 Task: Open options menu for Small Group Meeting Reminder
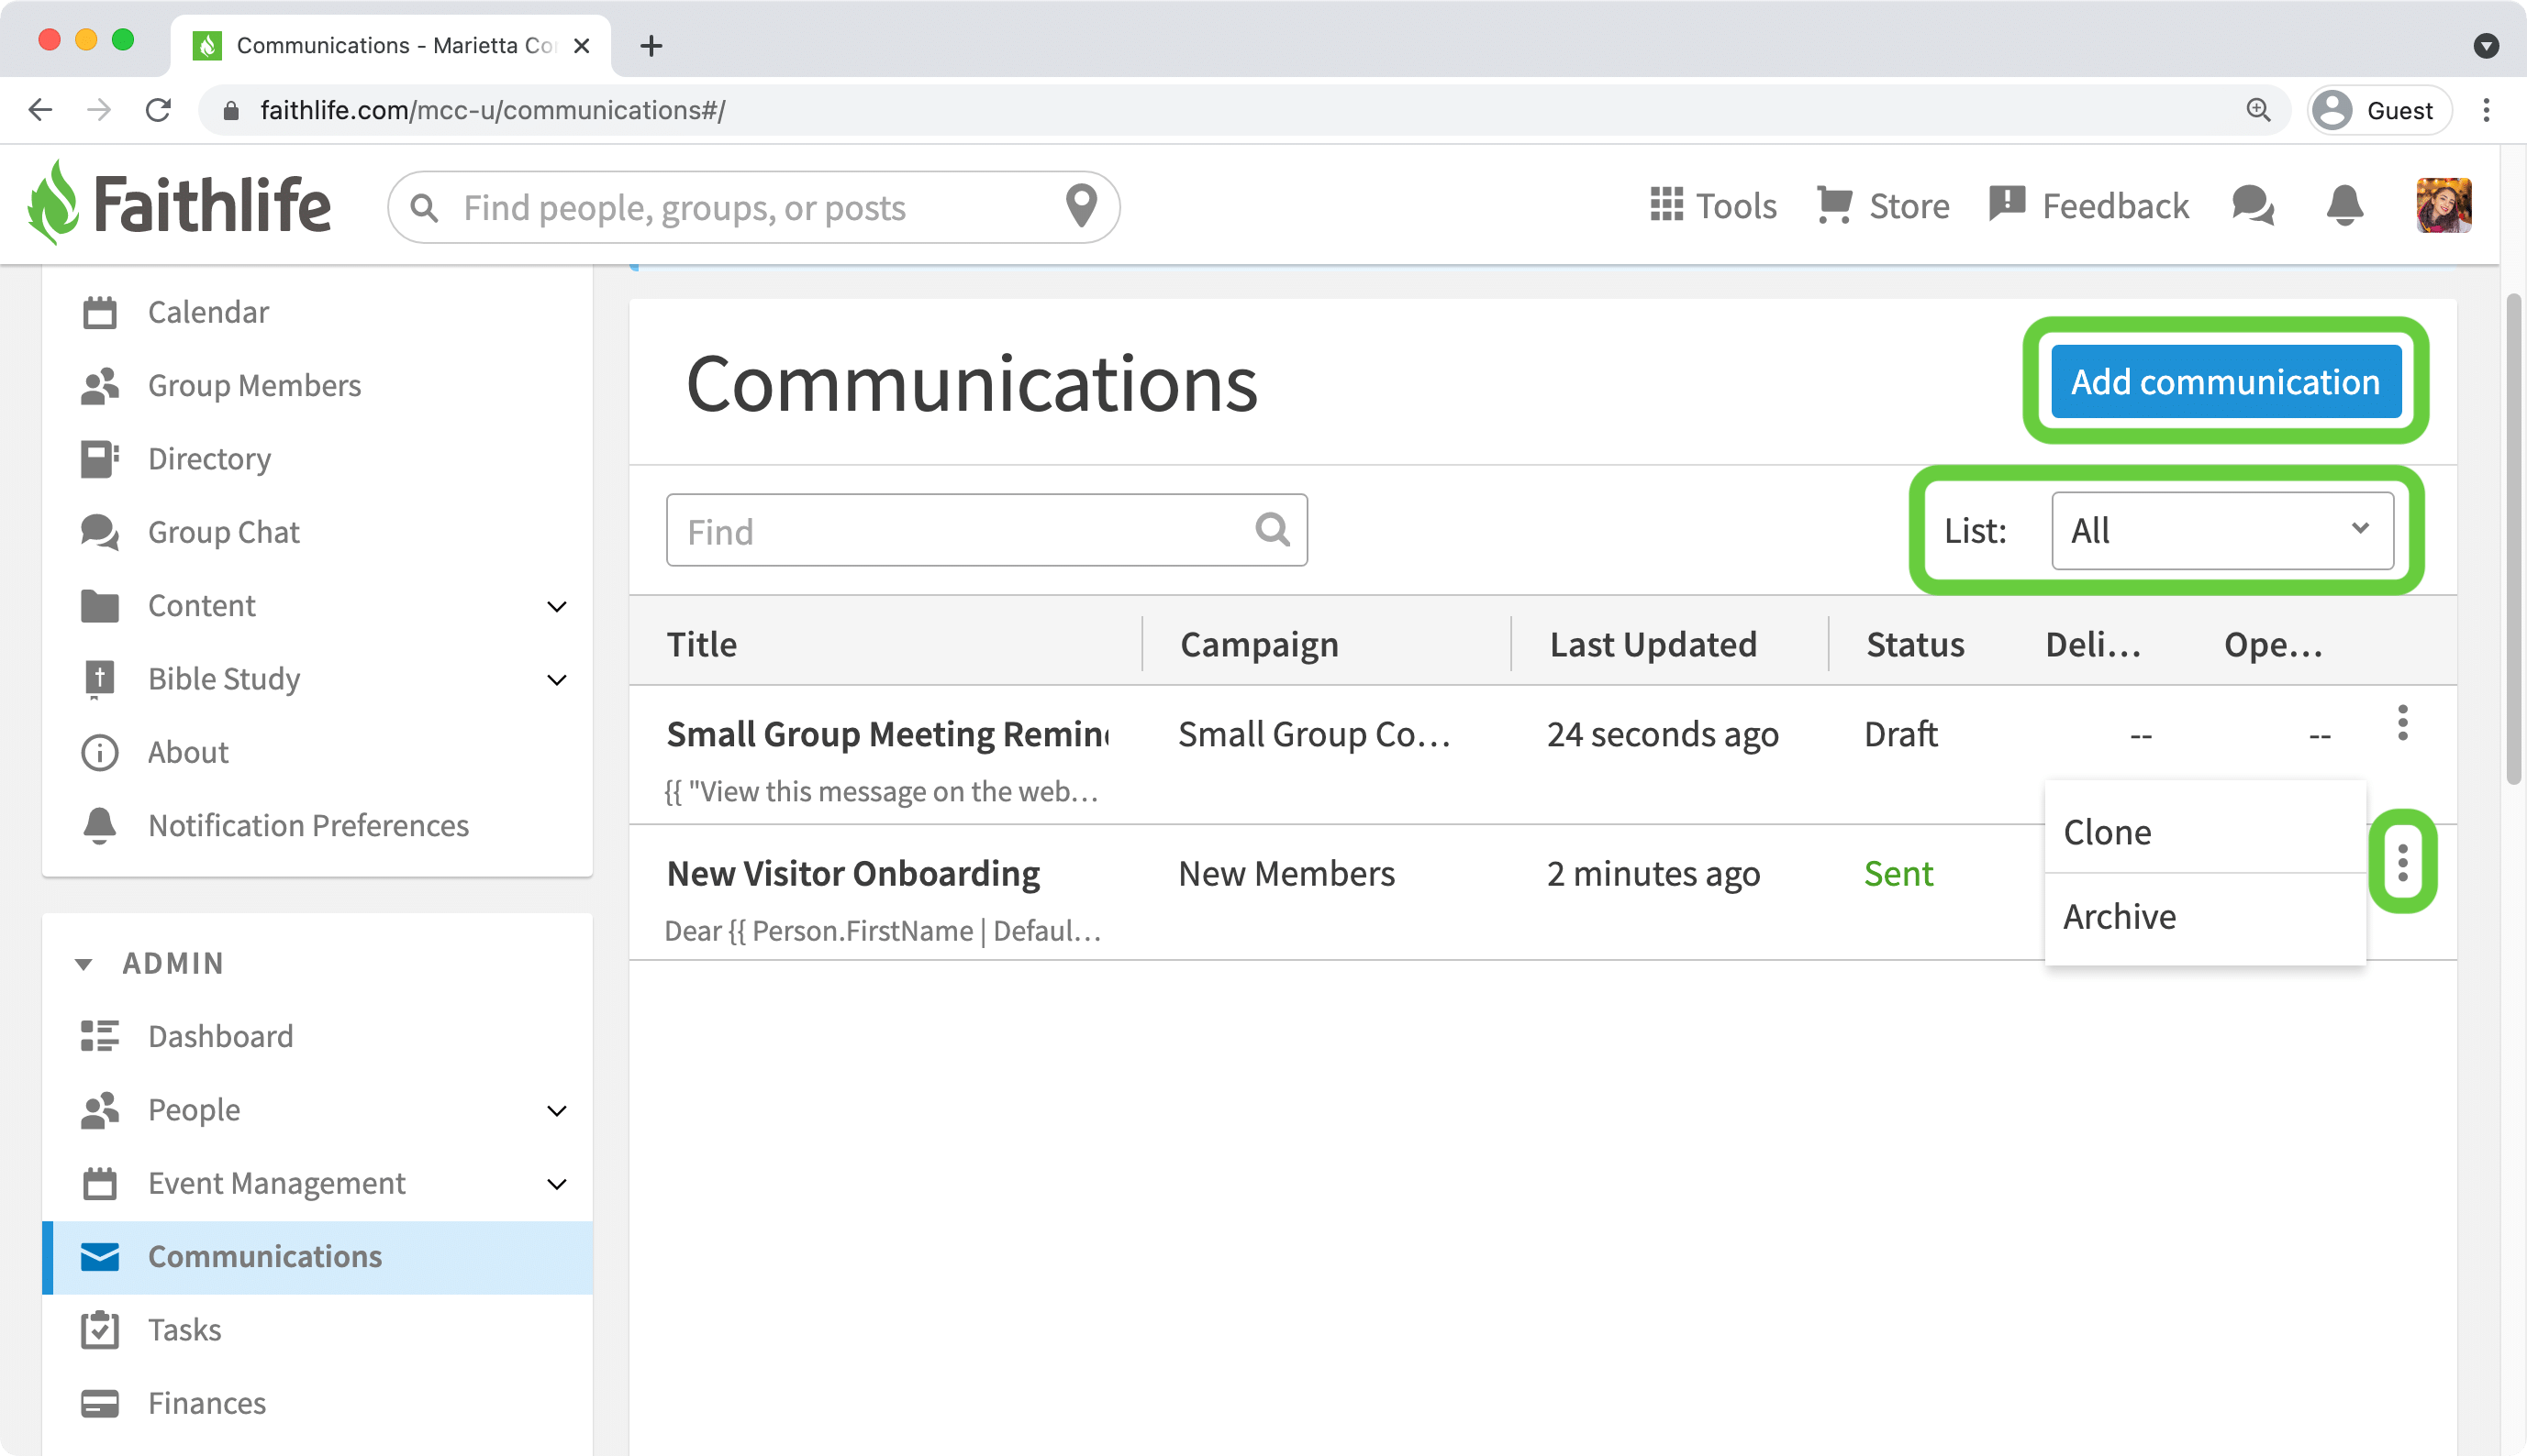[x=2402, y=722]
